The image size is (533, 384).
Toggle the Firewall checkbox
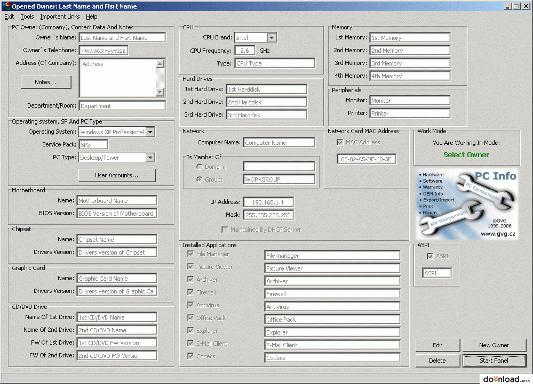(x=190, y=292)
